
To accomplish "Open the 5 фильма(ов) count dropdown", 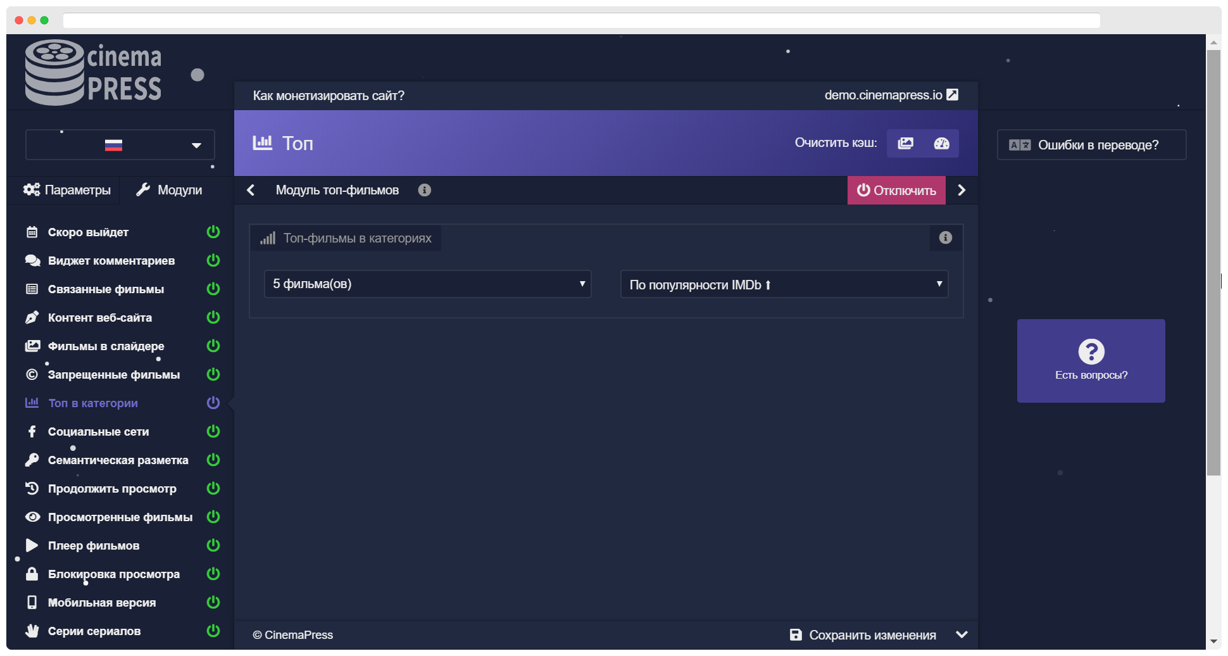I will point(428,284).
